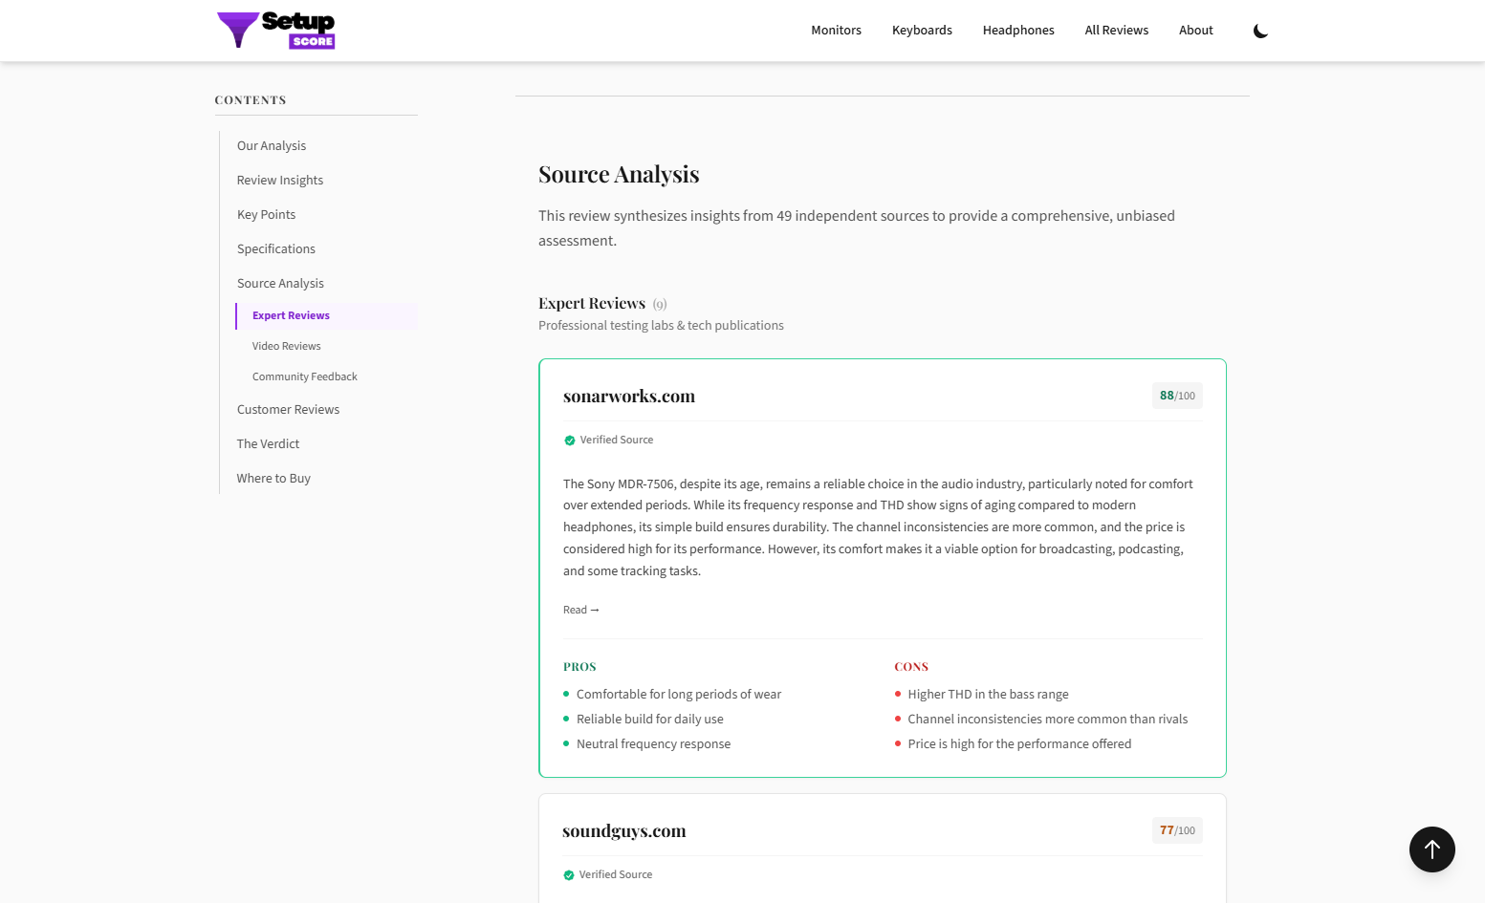1485x903 pixels.
Task: Open the Headphones menu
Action: point(1017,30)
